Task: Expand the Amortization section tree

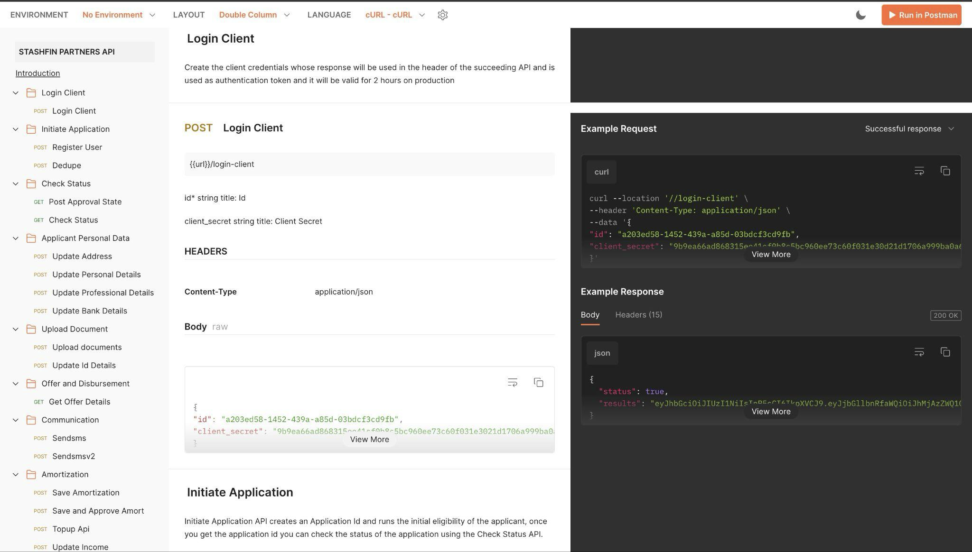Action: pyautogui.click(x=15, y=474)
